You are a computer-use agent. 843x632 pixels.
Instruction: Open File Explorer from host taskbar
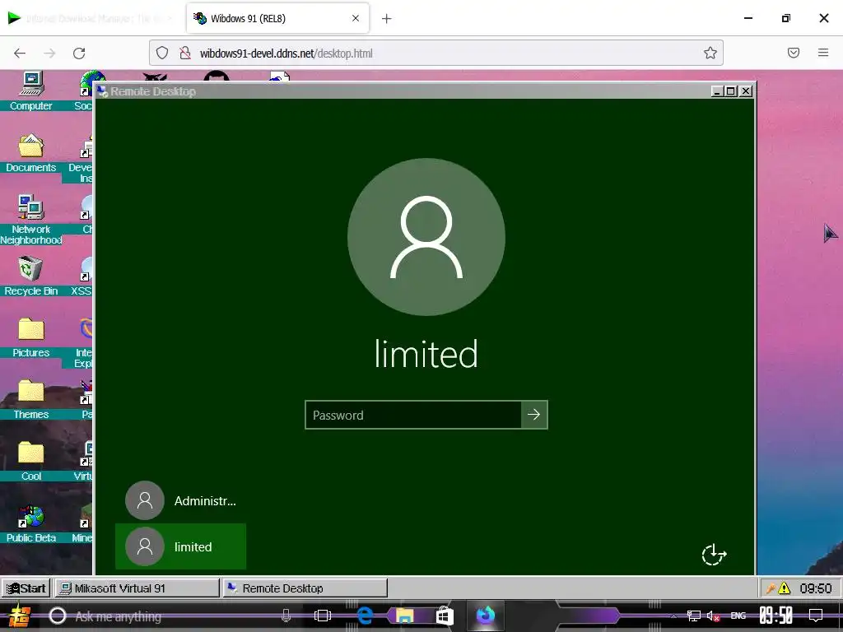[405, 616]
